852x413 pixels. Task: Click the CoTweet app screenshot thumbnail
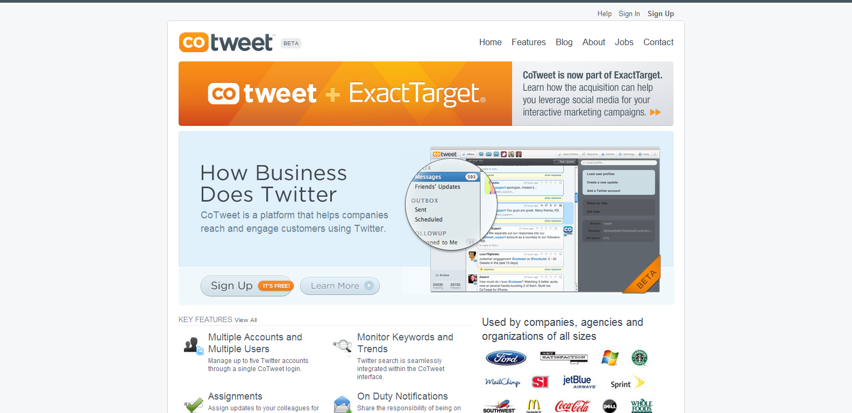pos(545,219)
